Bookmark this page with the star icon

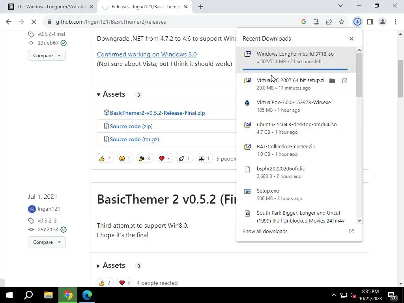tap(342, 22)
